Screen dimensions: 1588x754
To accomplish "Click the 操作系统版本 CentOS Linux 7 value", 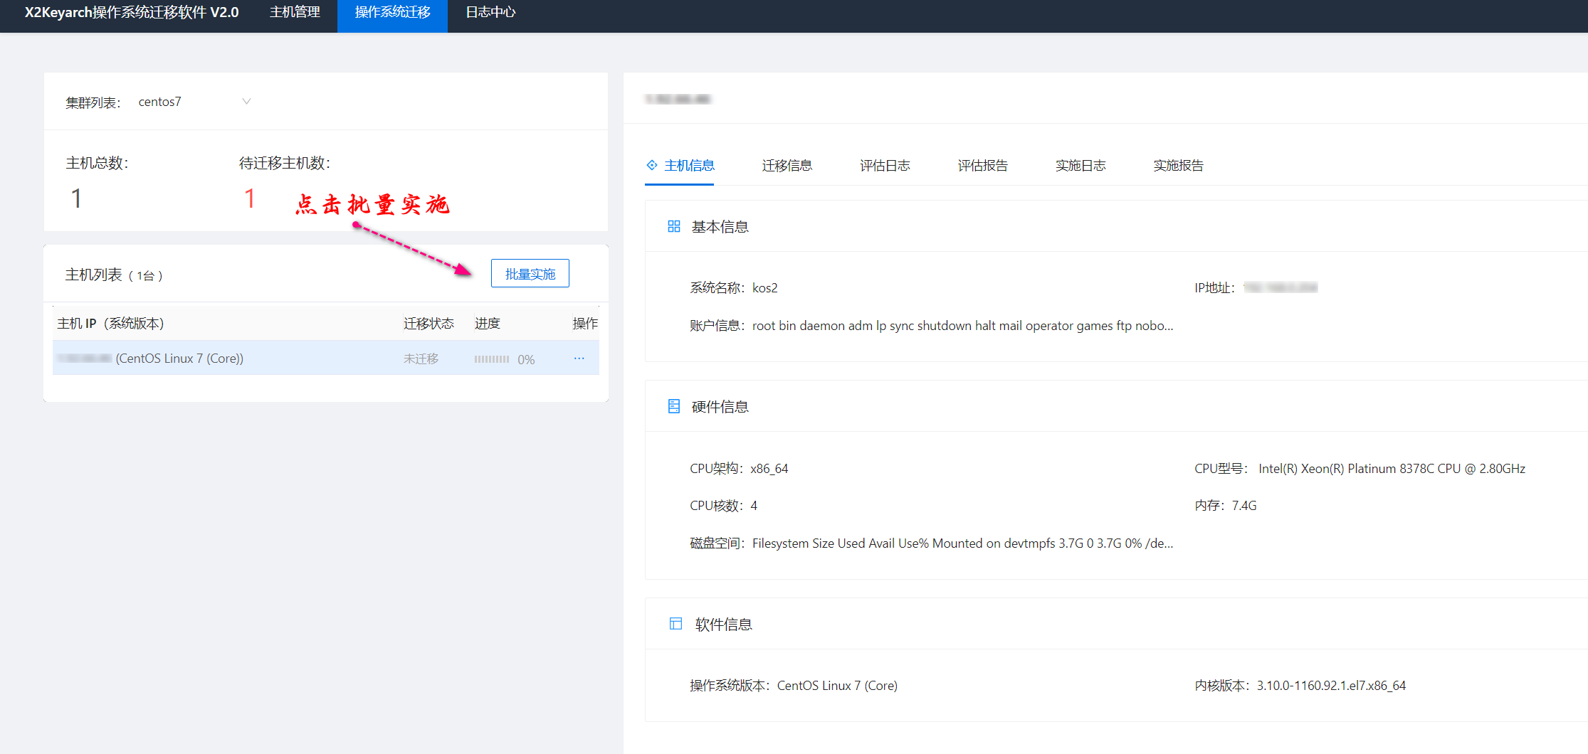I will pos(837,686).
